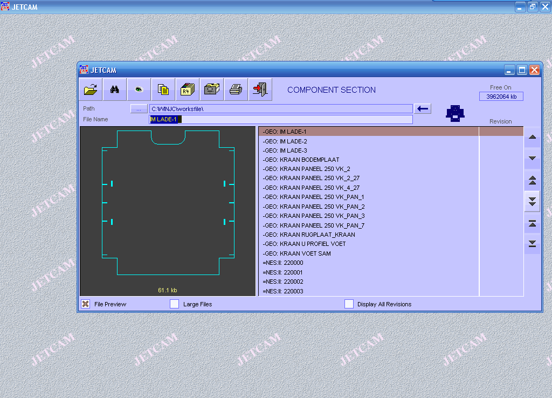Click the component preview thumbnail
Image resolution: width=552 pixels, height=398 pixels.
click(x=168, y=211)
